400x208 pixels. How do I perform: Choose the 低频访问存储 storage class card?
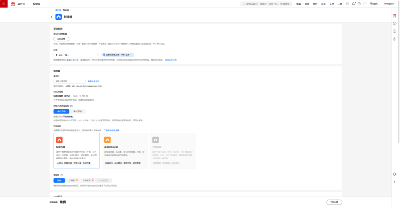pos(125,151)
